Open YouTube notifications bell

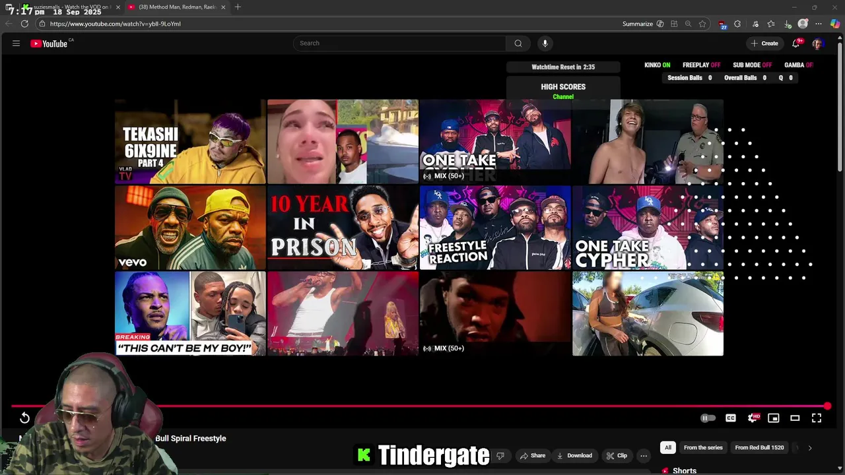pyautogui.click(x=796, y=44)
